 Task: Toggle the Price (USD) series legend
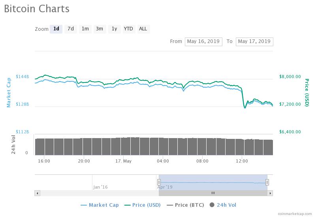pos(142,205)
